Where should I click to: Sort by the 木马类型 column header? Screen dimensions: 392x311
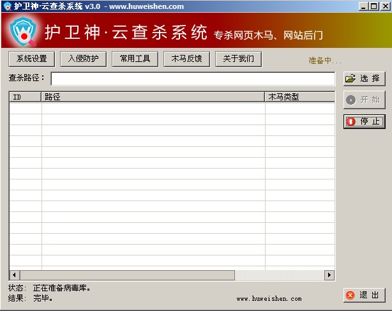pos(300,97)
